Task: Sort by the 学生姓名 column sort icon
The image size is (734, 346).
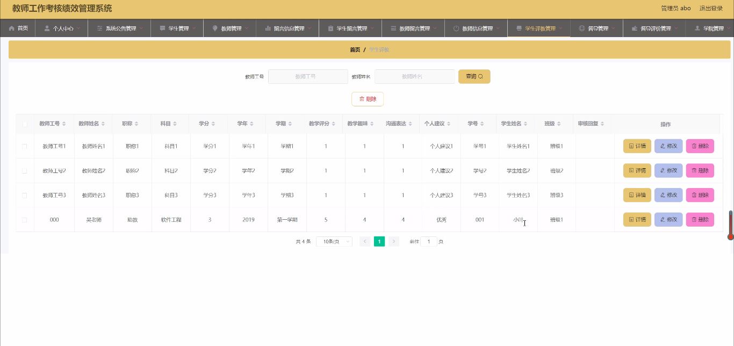Action: (x=527, y=124)
